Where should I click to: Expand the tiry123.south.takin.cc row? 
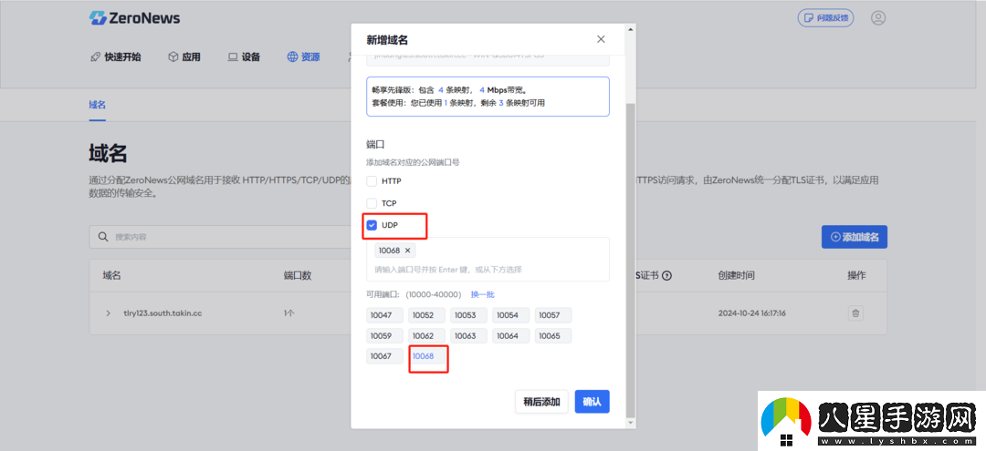pos(108,313)
